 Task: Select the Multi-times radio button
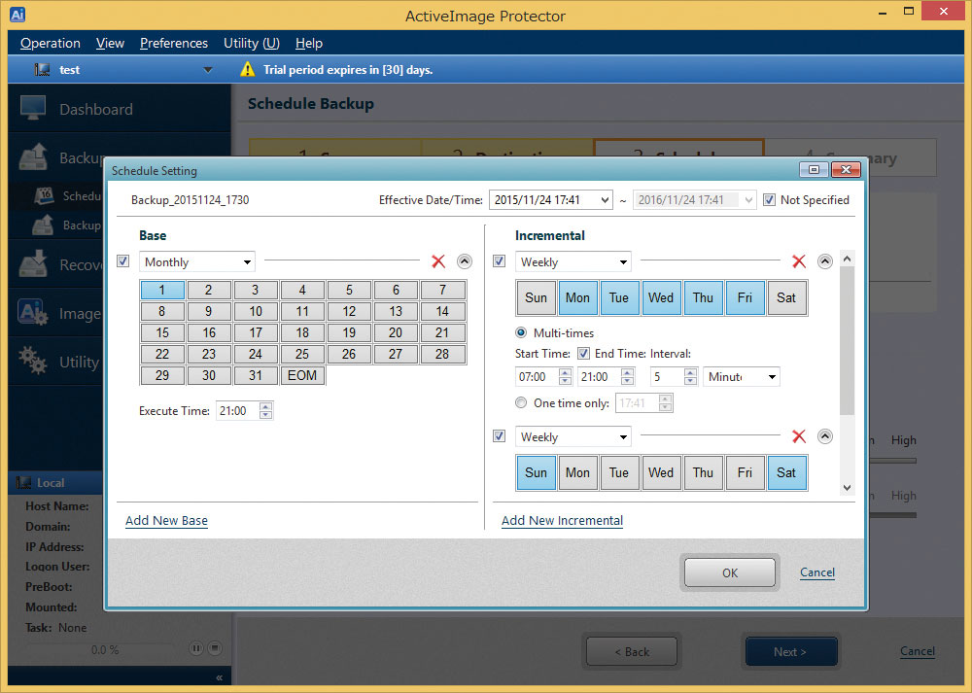tap(521, 332)
